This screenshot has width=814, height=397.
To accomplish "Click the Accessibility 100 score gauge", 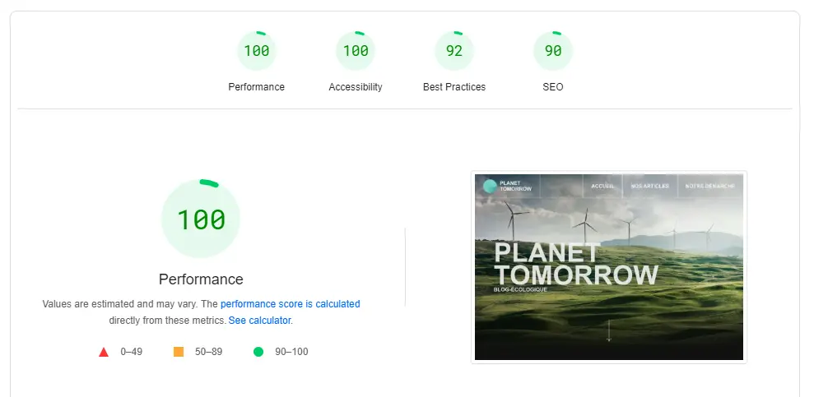I will coord(356,50).
